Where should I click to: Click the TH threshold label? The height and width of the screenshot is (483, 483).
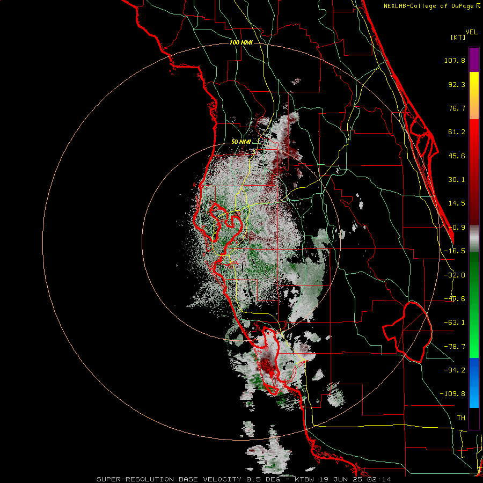point(461,418)
